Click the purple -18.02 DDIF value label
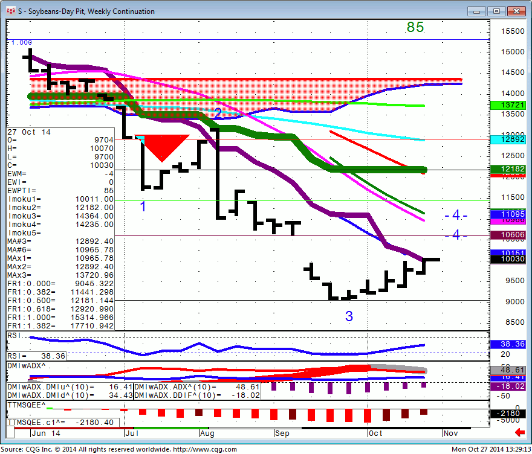Image resolution: width=532 pixels, height=454 pixels. click(508, 386)
